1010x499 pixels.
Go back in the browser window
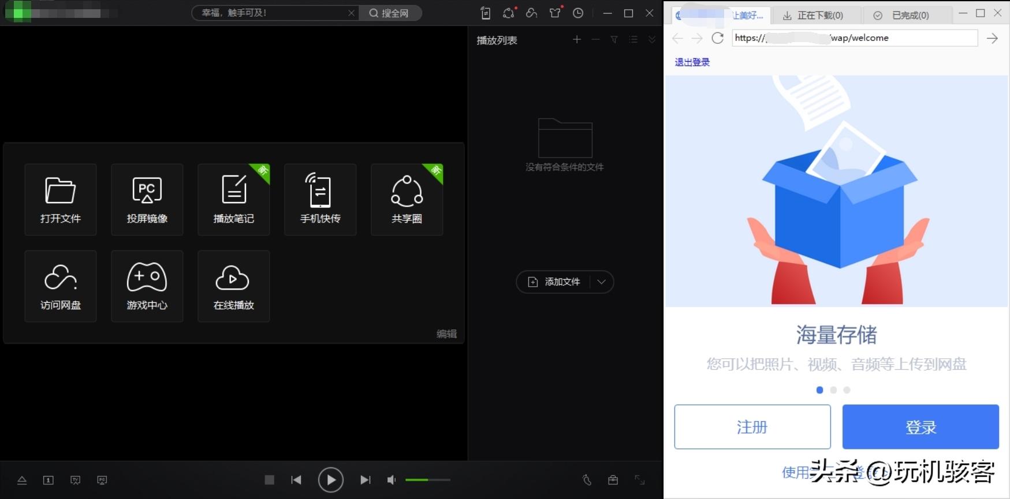678,38
